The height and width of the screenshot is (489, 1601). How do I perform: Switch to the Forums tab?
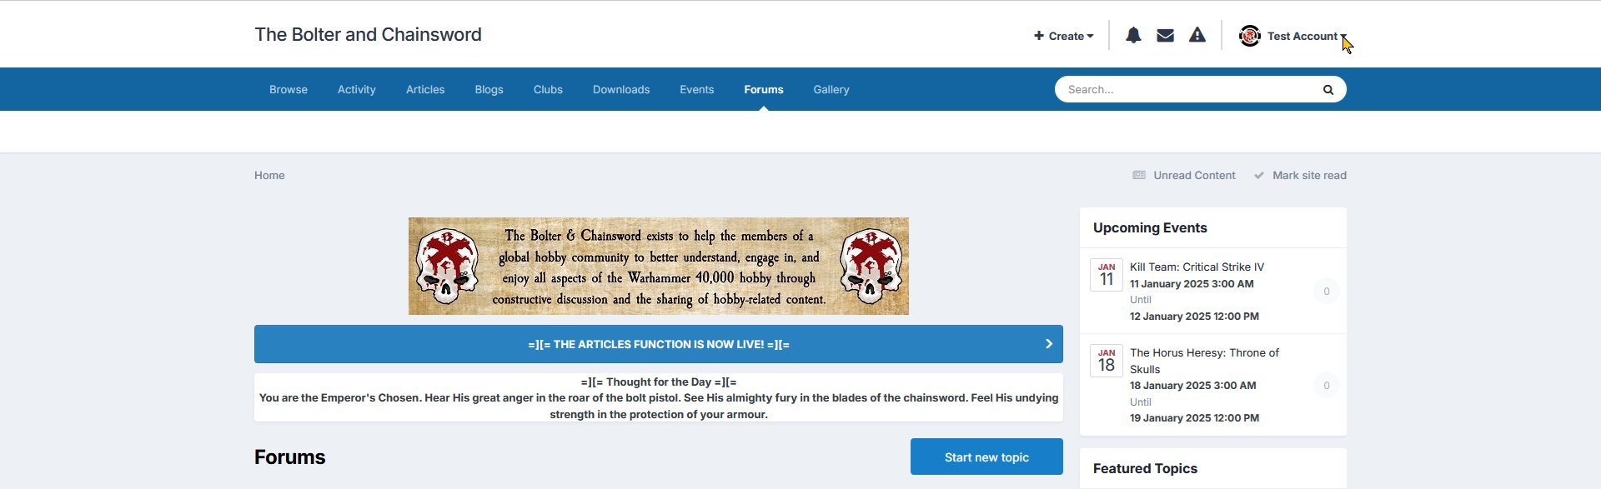[763, 90]
